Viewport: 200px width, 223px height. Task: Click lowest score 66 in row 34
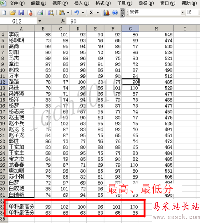coord(60,213)
